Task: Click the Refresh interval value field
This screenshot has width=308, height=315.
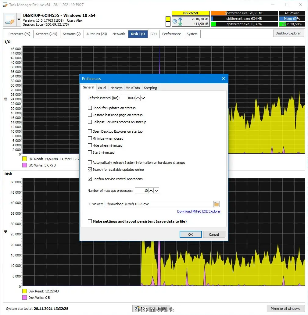Action: click(x=129, y=98)
